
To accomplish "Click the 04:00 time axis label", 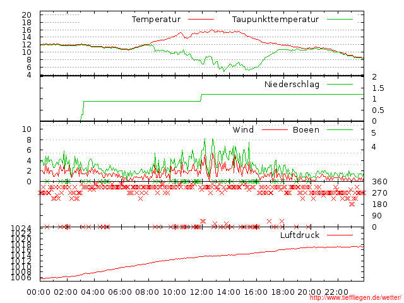I will click(93, 292).
